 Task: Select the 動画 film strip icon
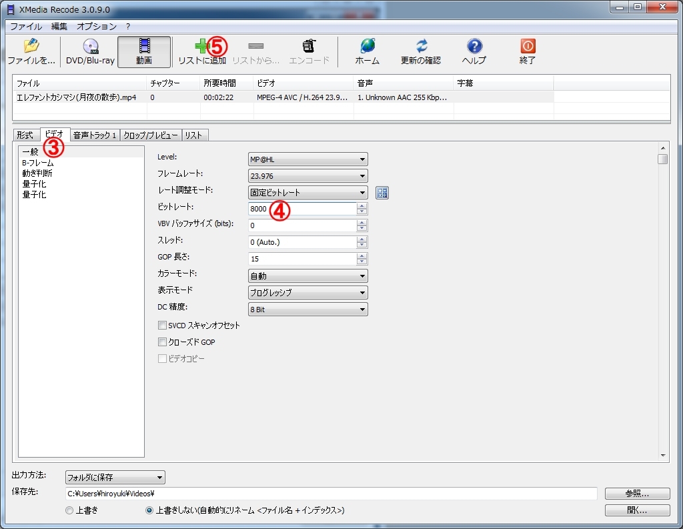tap(144, 47)
